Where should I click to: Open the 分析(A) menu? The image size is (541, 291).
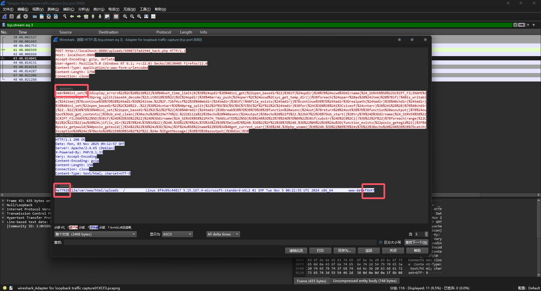click(x=84, y=9)
